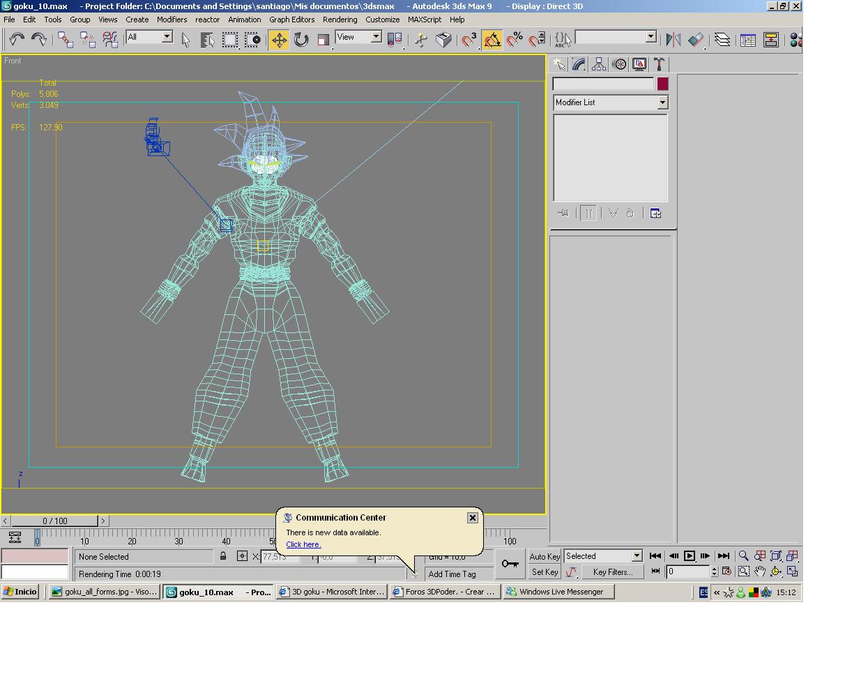852x683 pixels.
Task: Switch to the Display command panel tab
Action: click(639, 64)
